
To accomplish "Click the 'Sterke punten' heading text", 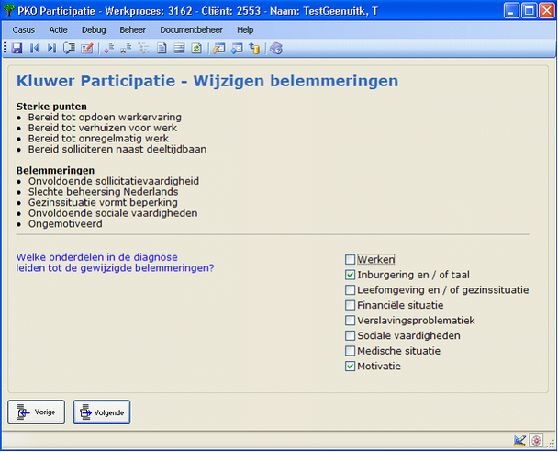I will [51, 107].
